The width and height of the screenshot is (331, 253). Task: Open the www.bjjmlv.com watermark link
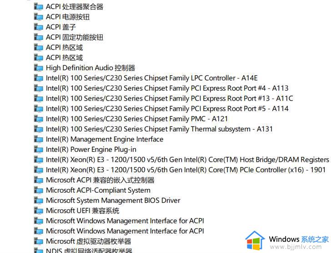pyautogui.click(x=296, y=247)
